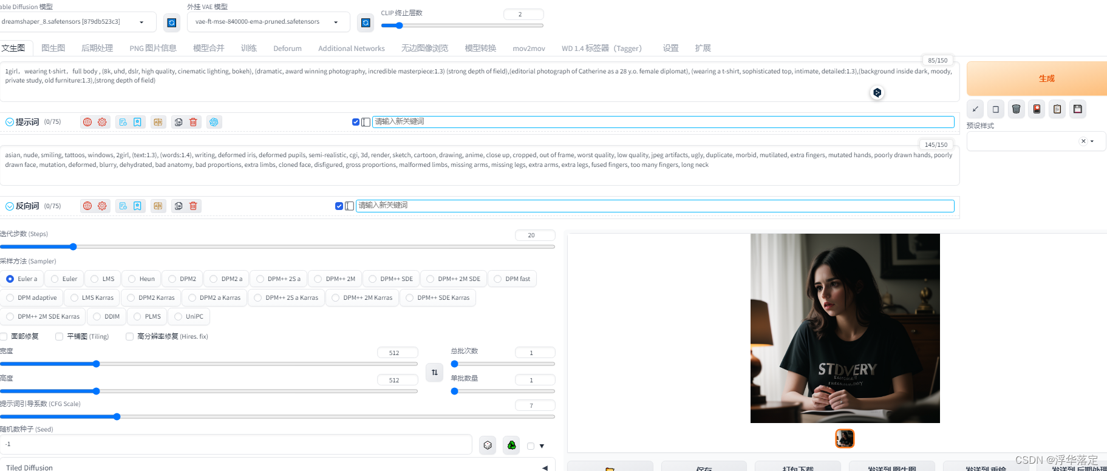Image resolution: width=1107 pixels, height=471 pixels.
Task: Open the red gear settings beside 反向词
Action: (x=102, y=206)
